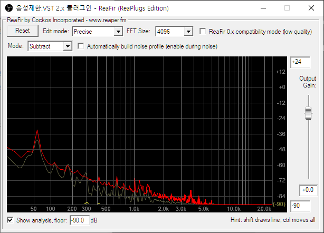Click the www.reaper.fm header text
324x233 pixels.
coord(108,20)
